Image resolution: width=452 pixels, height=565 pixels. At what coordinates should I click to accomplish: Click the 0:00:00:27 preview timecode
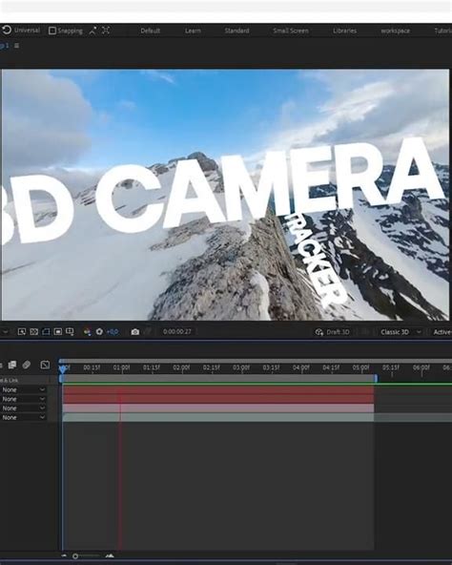click(176, 331)
